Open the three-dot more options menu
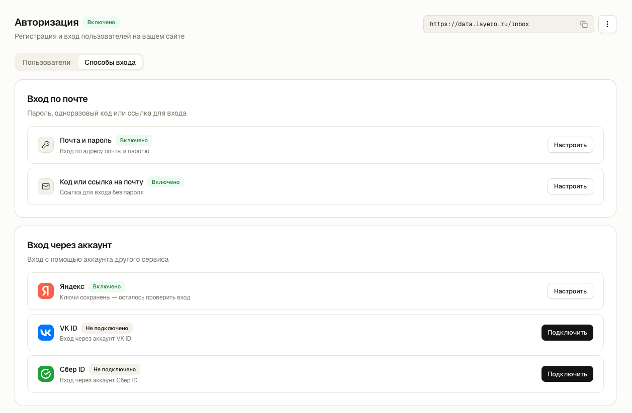The height and width of the screenshot is (413, 632). (x=607, y=24)
